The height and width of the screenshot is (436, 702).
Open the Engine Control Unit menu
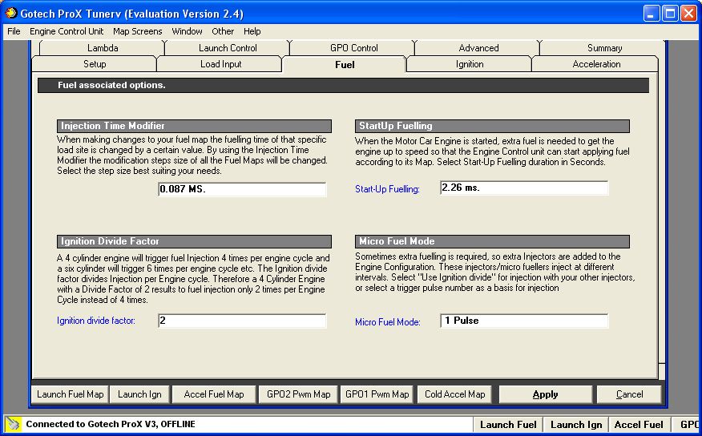pos(67,31)
